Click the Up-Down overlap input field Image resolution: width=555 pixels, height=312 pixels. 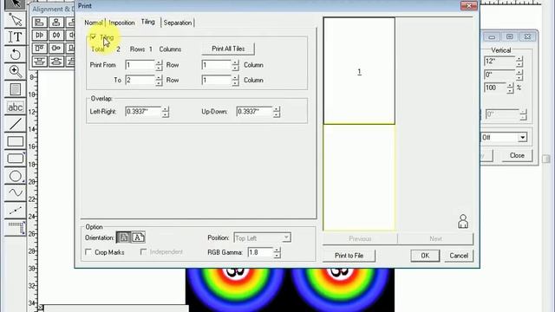(254, 112)
